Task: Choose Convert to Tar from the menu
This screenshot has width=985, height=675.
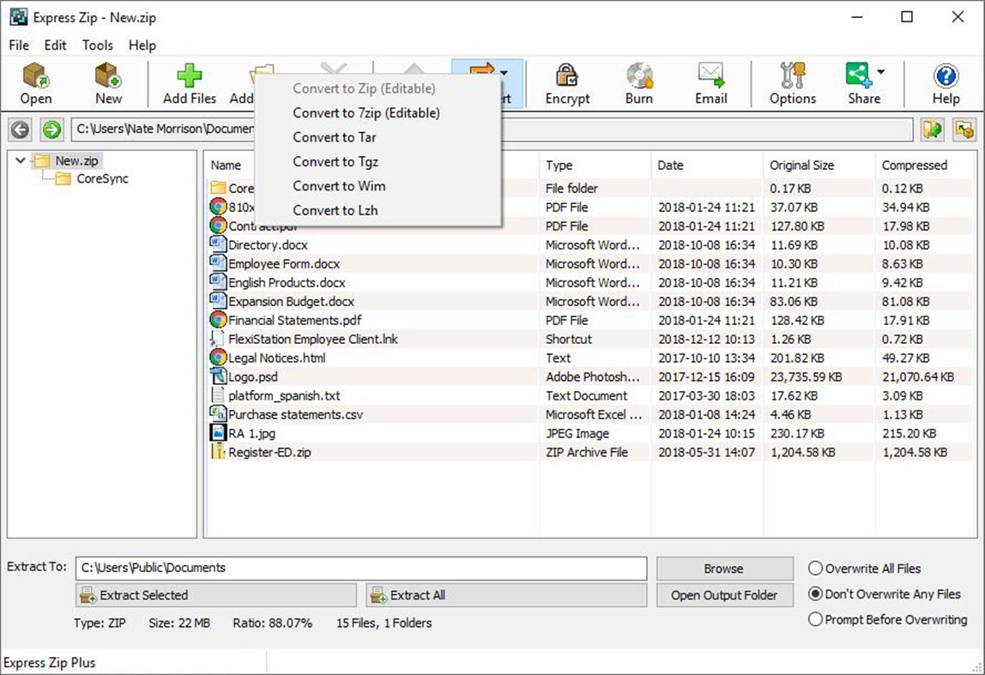Action: (334, 137)
